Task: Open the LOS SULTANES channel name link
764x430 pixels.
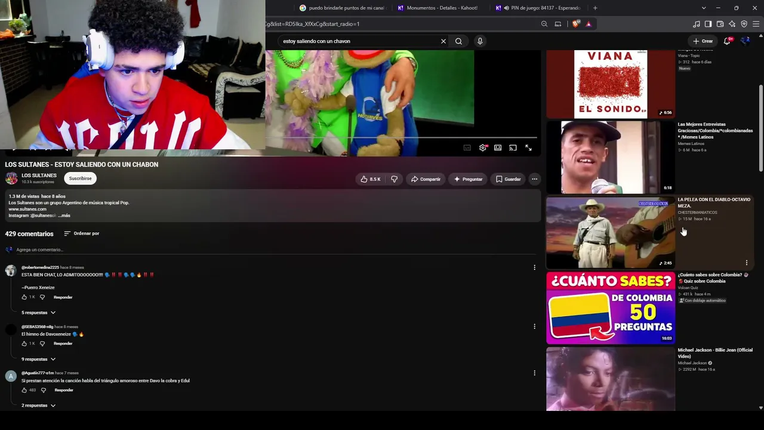Action: [x=39, y=176]
